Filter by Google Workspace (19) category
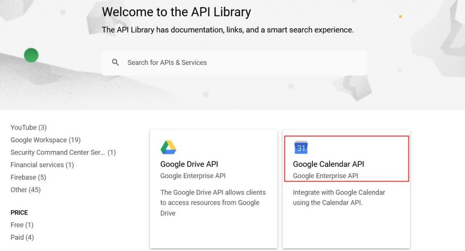This screenshot has height=251, width=465. (x=45, y=140)
